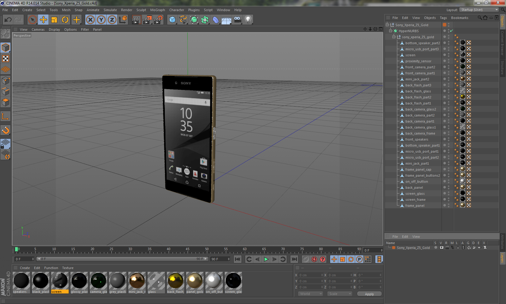Select the back_camera_frame object
The width and height of the screenshot is (506, 304).
(x=420, y=133)
